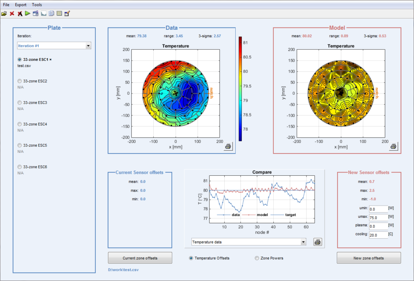Screen dimensions: 414x281
Task: Select the 33-zone ESC2 plate option
Action: pyautogui.click(x=19, y=81)
